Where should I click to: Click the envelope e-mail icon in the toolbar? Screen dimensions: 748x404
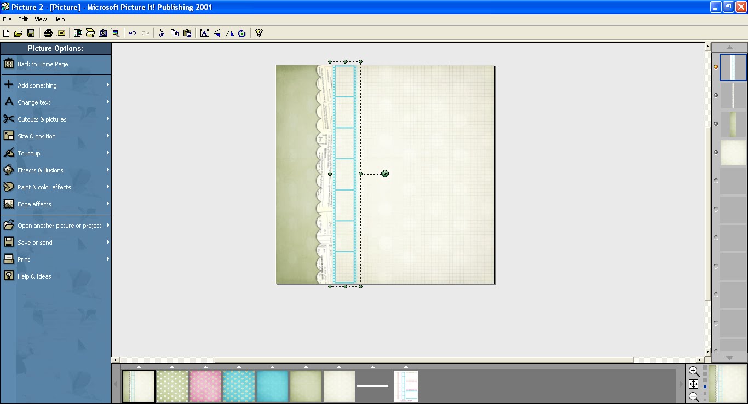(61, 33)
